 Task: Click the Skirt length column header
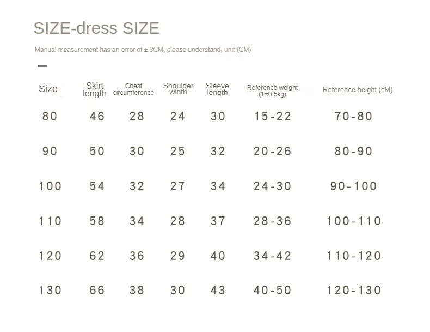[x=95, y=89]
